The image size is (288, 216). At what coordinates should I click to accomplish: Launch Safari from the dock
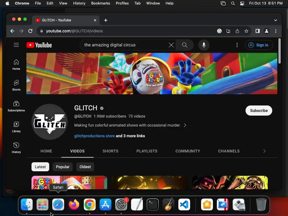tap(58, 204)
